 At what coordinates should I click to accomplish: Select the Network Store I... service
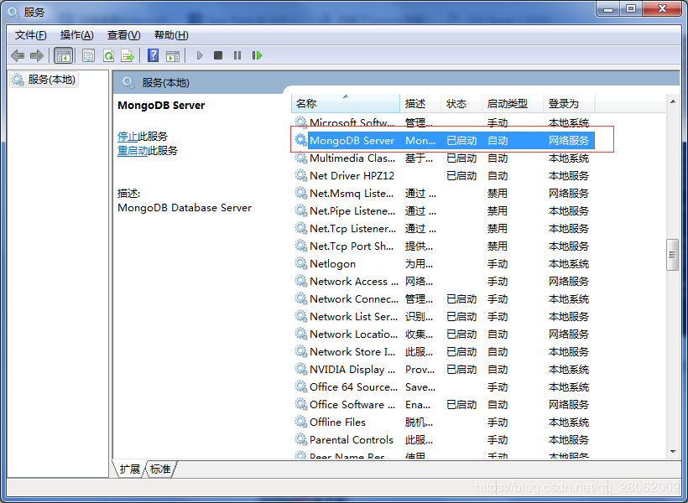(352, 352)
